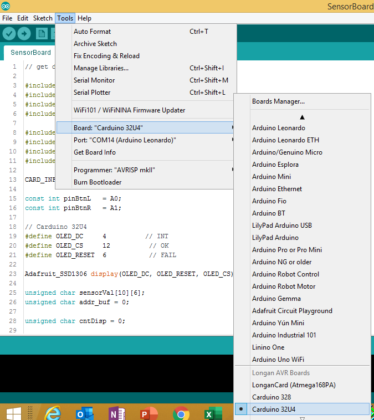Select Arduino Esplora board
Image resolution: width=374 pixels, height=420 pixels.
[302, 165]
